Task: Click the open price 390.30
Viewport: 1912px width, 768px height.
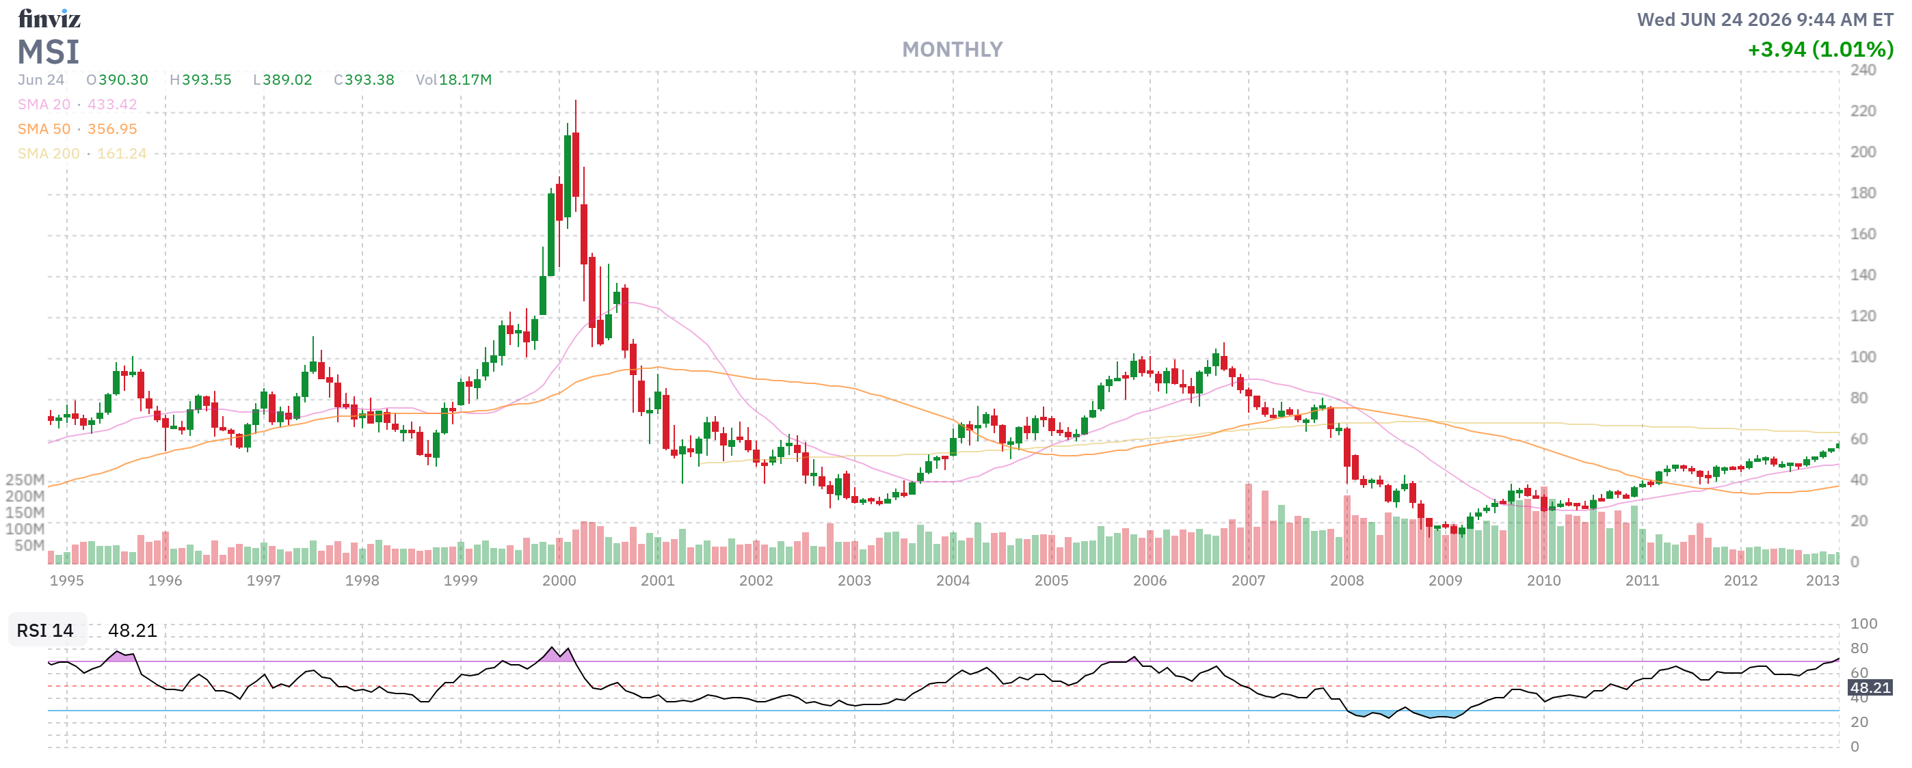Action: point(123,80)
